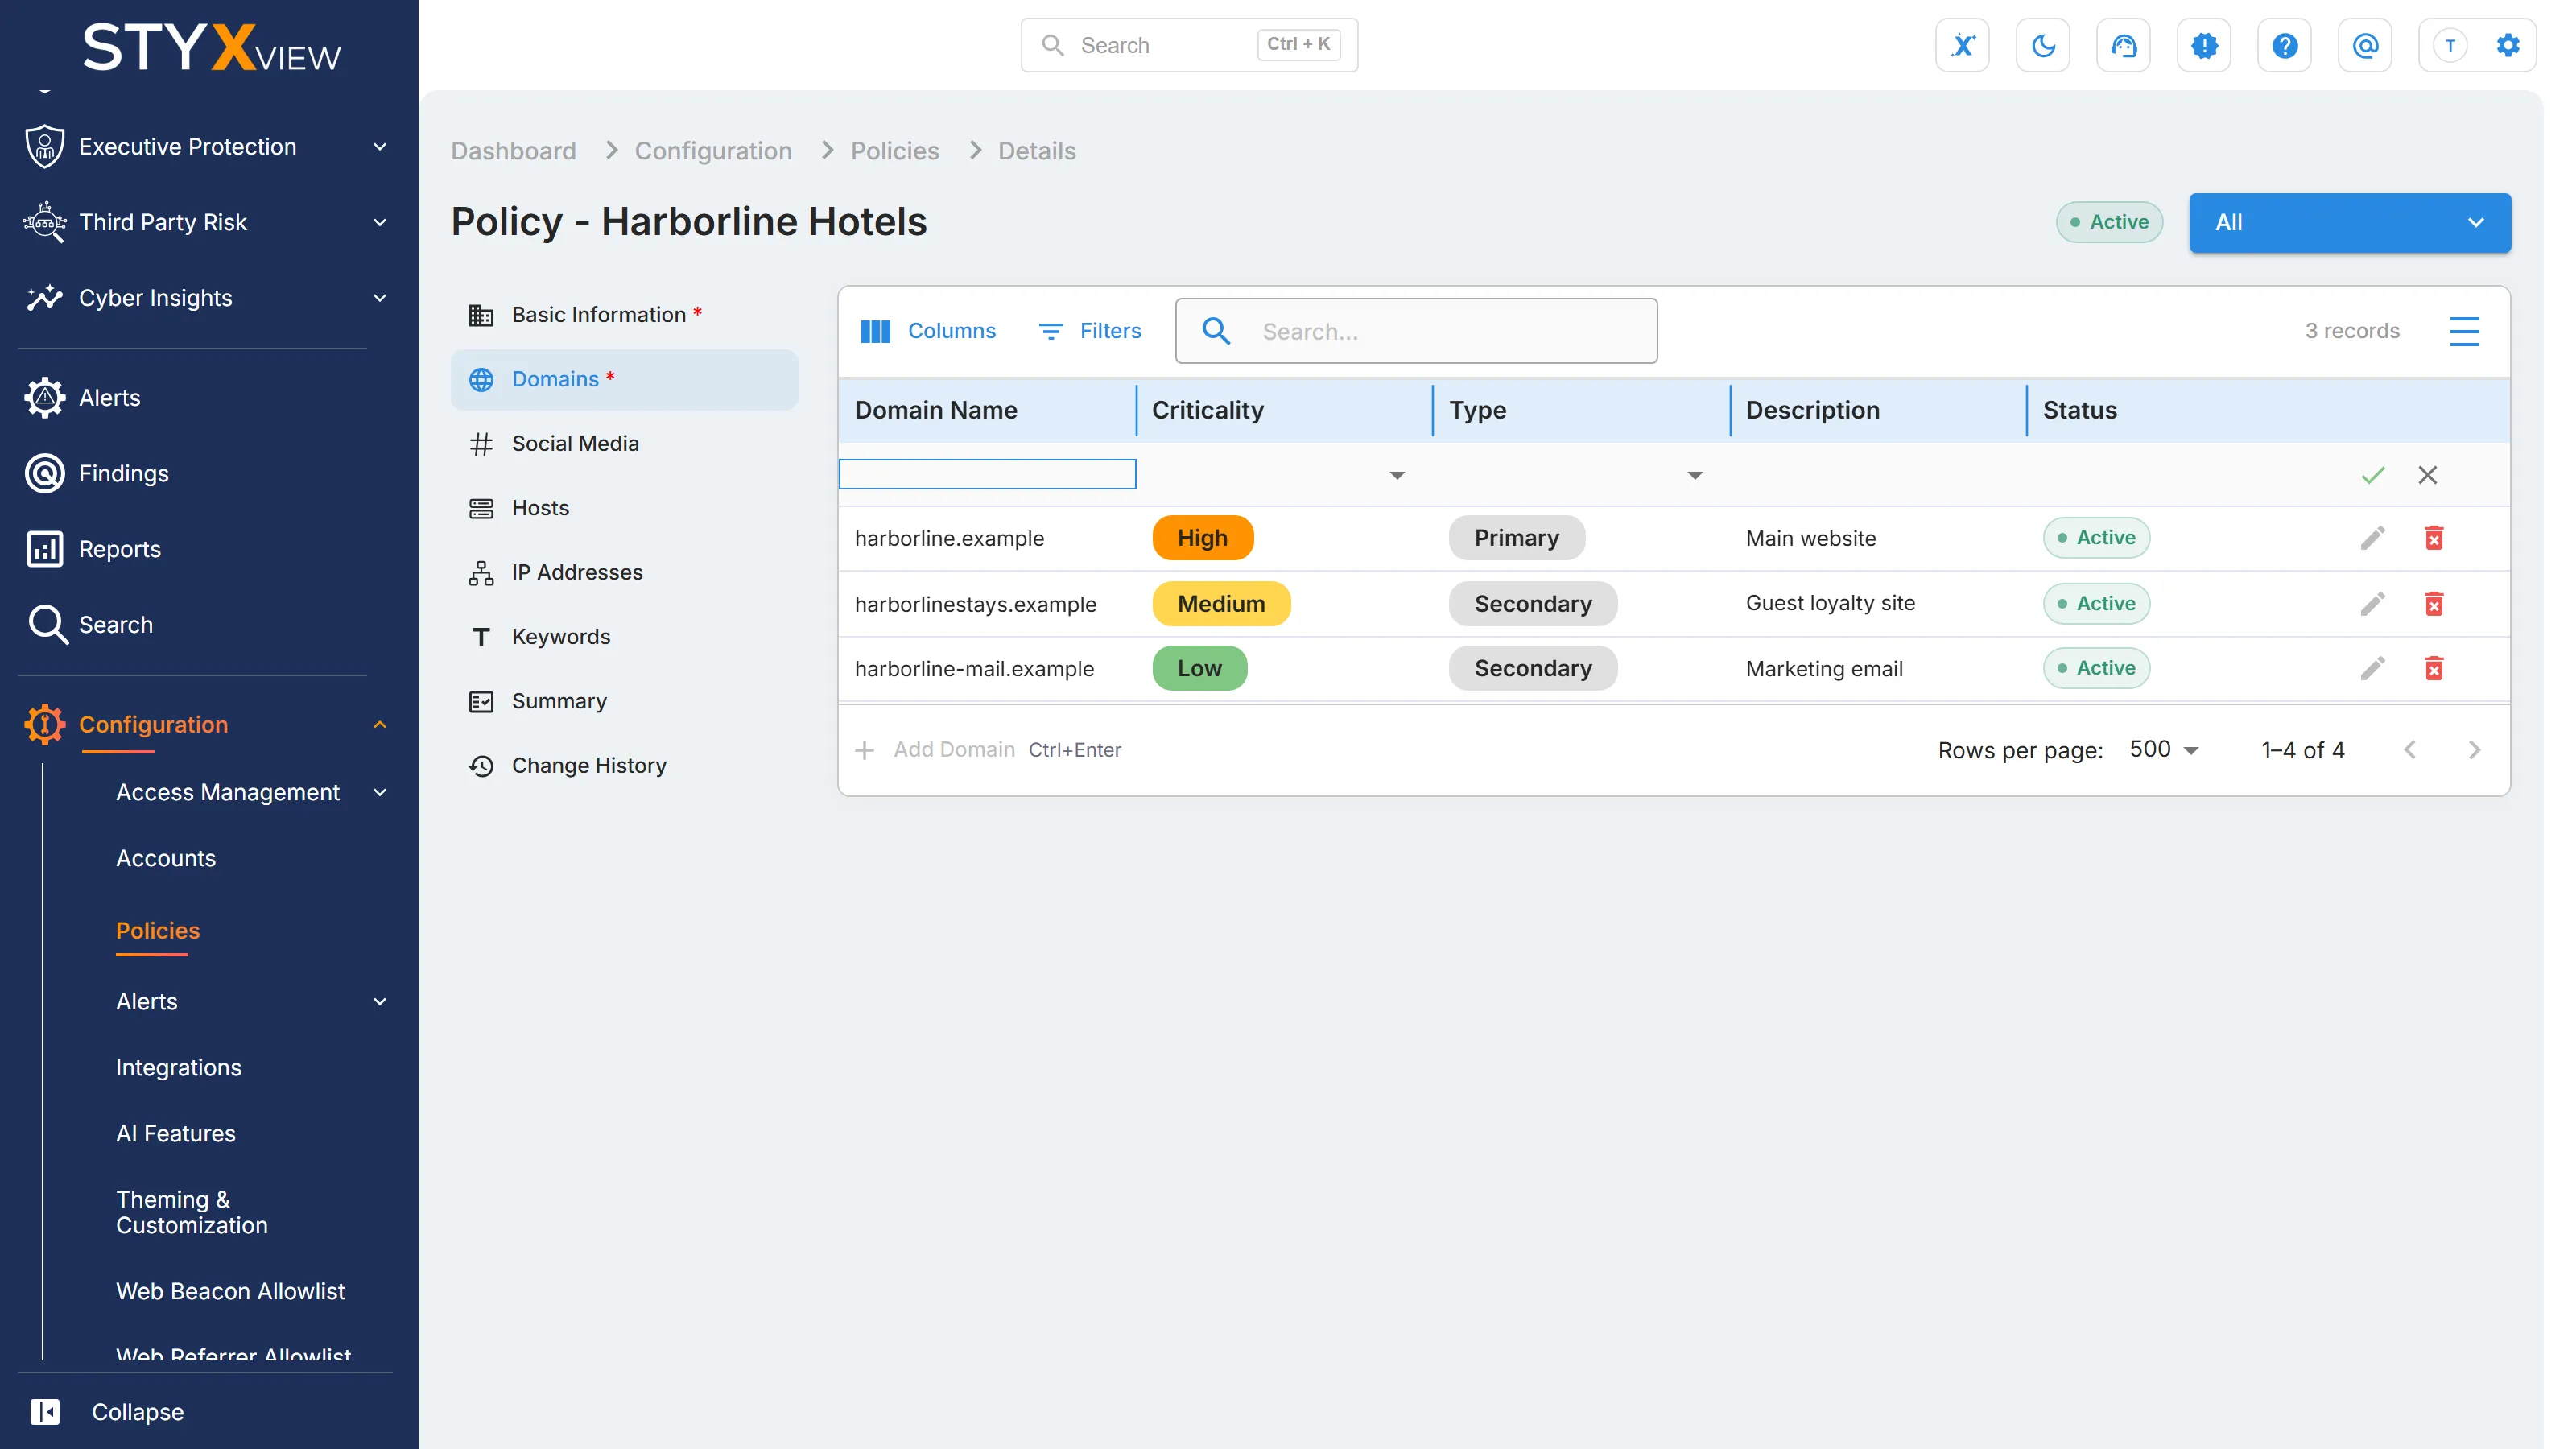Open the Social Media tab
2576x1449 pixels.
[x=624, y=443]
